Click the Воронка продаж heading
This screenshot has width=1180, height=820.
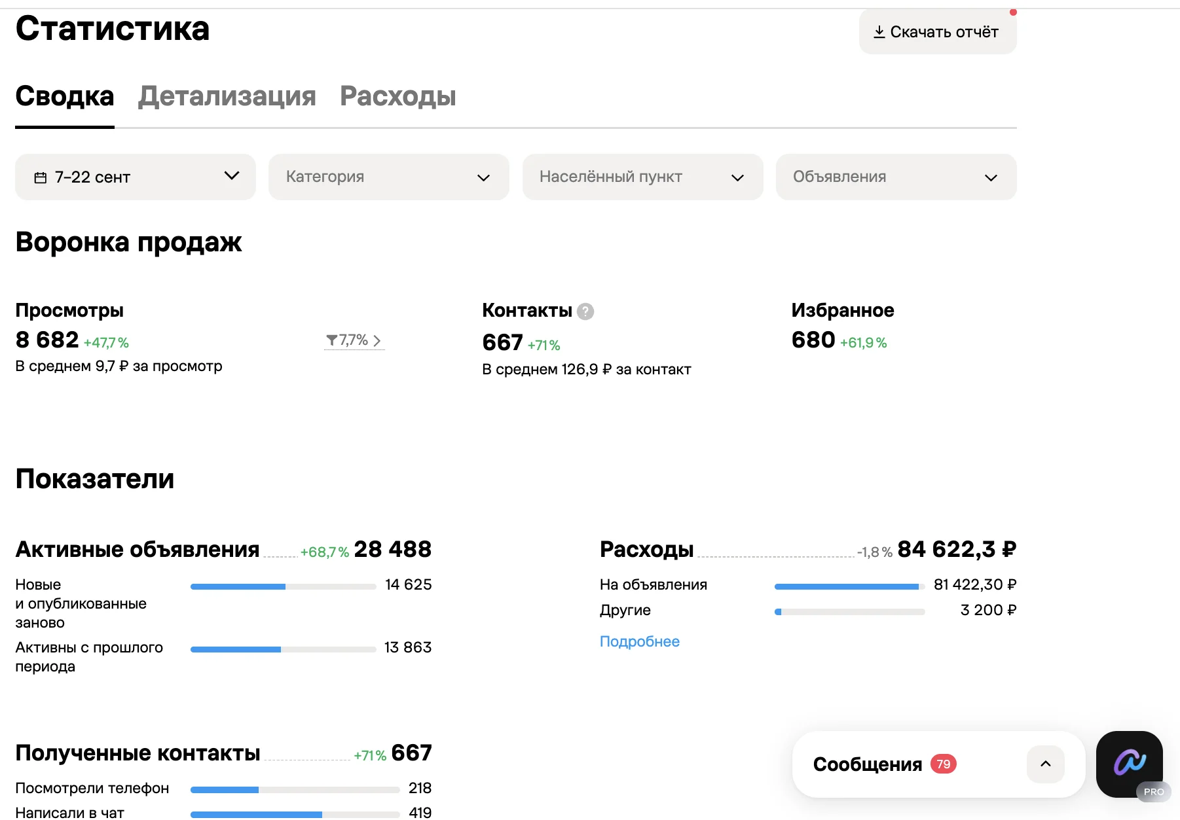(x=128, y=242)
